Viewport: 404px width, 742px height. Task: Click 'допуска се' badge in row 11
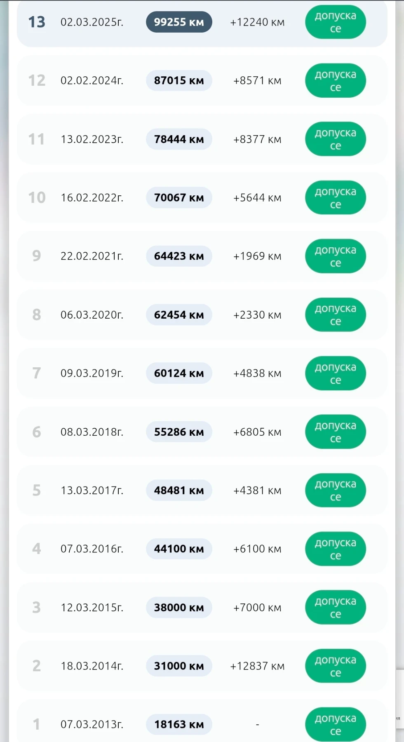click(335, 139)
